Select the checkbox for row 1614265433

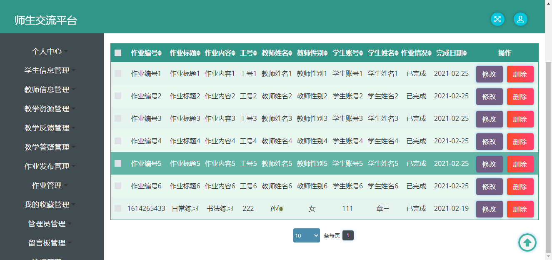click(118, 208)
